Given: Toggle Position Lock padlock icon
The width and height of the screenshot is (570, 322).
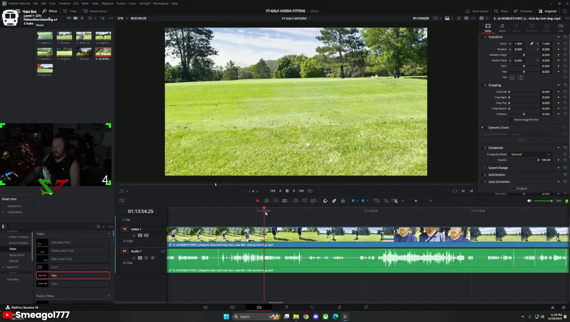Looking at the screenshot, I should pos(343,201).
